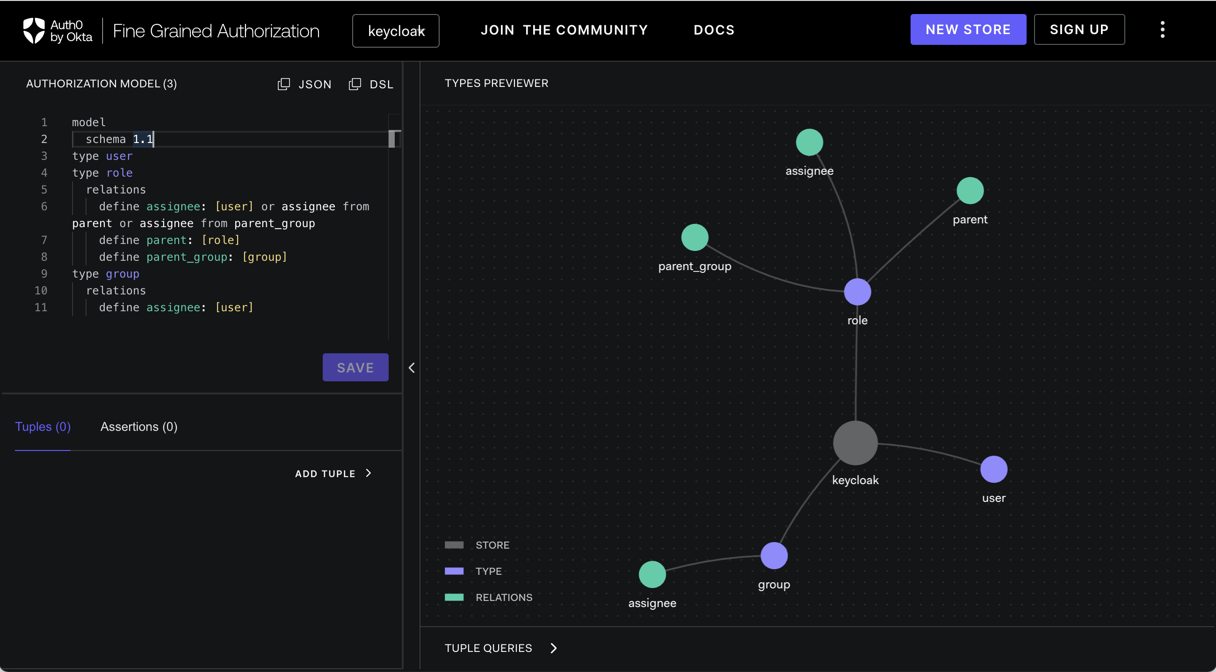This screenshot has width=1216, height=672.
Task: Expand the Tuple Queries section arrow
Action: (553, 648)
